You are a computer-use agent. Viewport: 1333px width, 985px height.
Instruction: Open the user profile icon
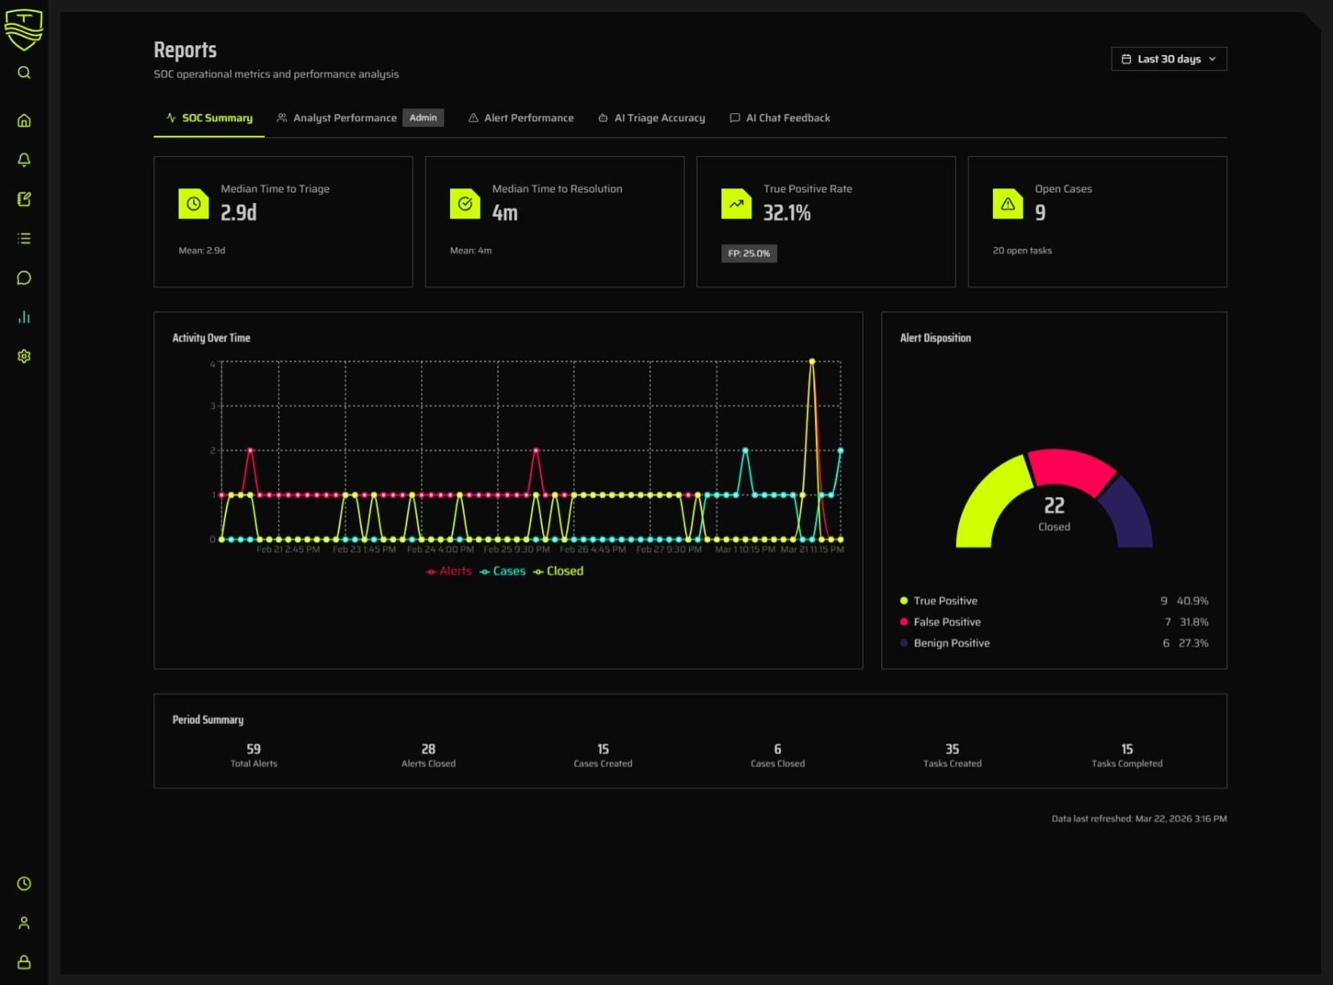coord(24,923)
